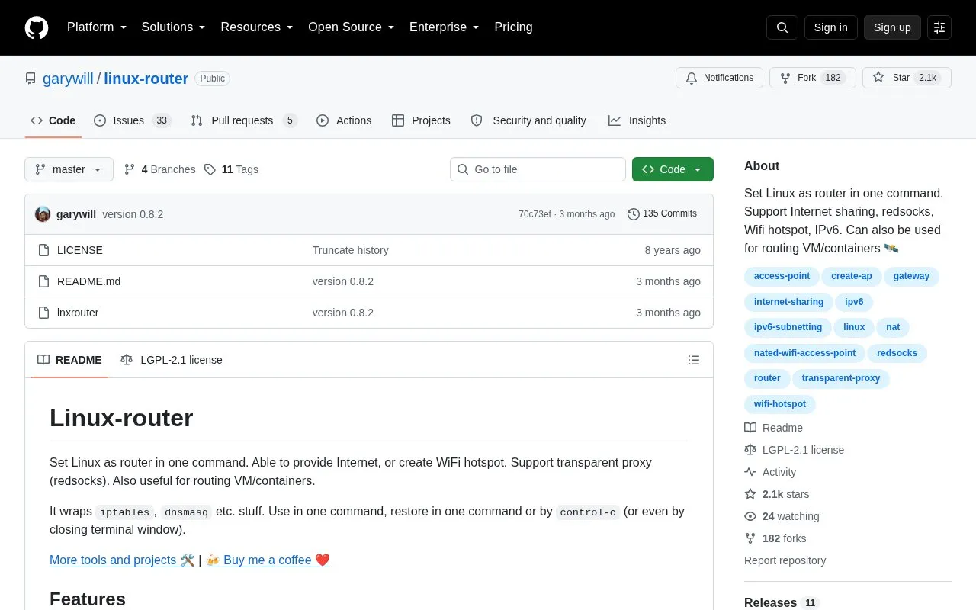Expand the Enterprise menu

click(x=445, y=27)
